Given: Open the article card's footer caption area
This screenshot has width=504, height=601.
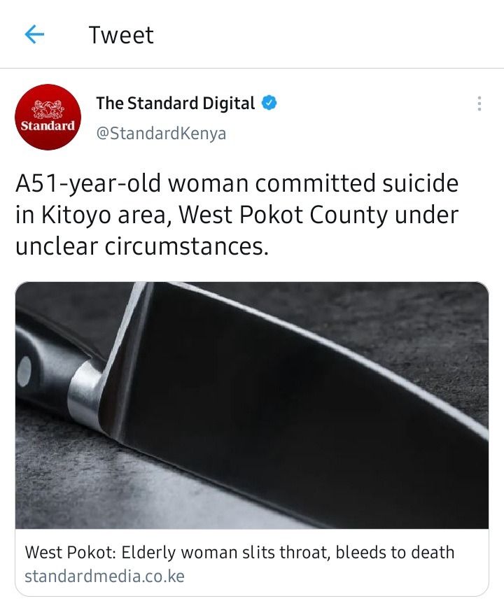Looking at the screenshot, I should point(252,563).
